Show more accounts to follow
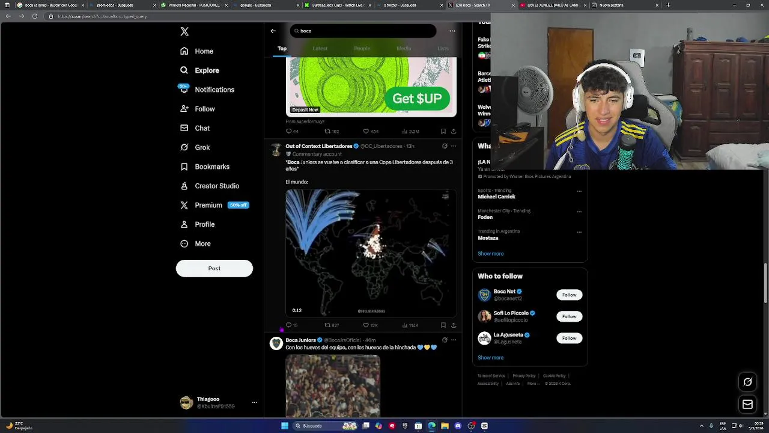Viewport: 769px width, 433px height. tap(491, 358)
